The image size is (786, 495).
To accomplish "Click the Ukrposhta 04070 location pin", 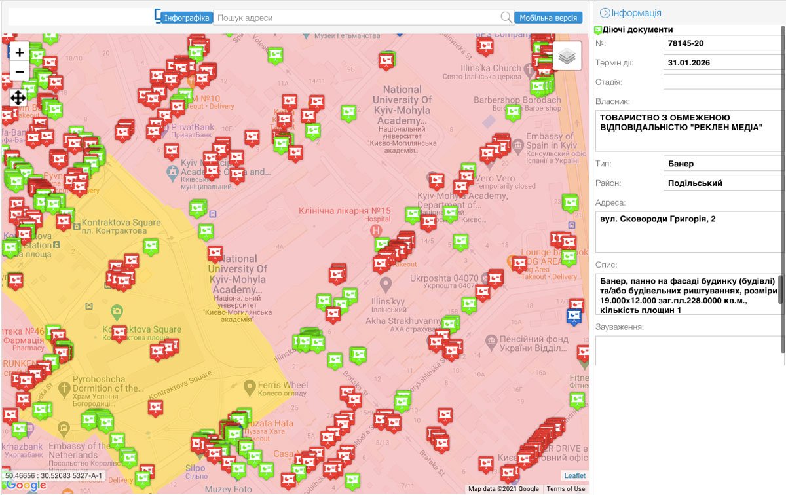I will pyautogui.click(x=386, y=284).
